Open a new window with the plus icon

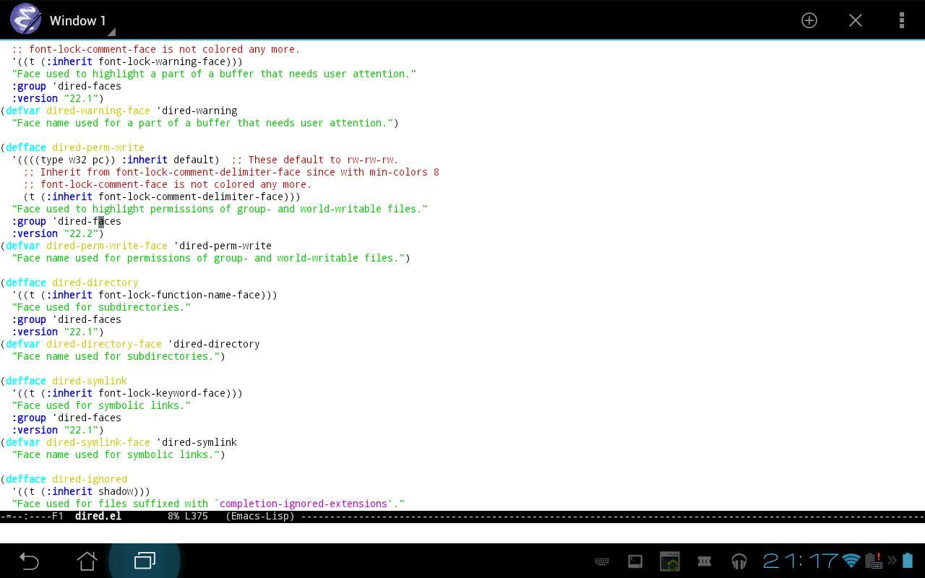coord(809,20)
